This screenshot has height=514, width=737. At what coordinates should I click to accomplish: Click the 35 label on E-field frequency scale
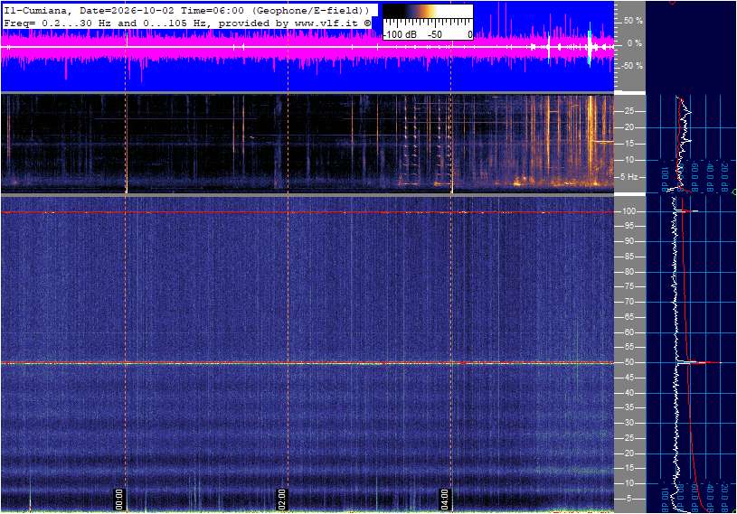[x=628, y=408]
